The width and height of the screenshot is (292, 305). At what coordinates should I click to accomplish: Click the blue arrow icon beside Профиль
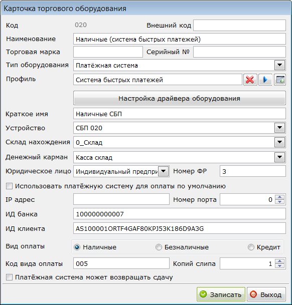point(265,80)
